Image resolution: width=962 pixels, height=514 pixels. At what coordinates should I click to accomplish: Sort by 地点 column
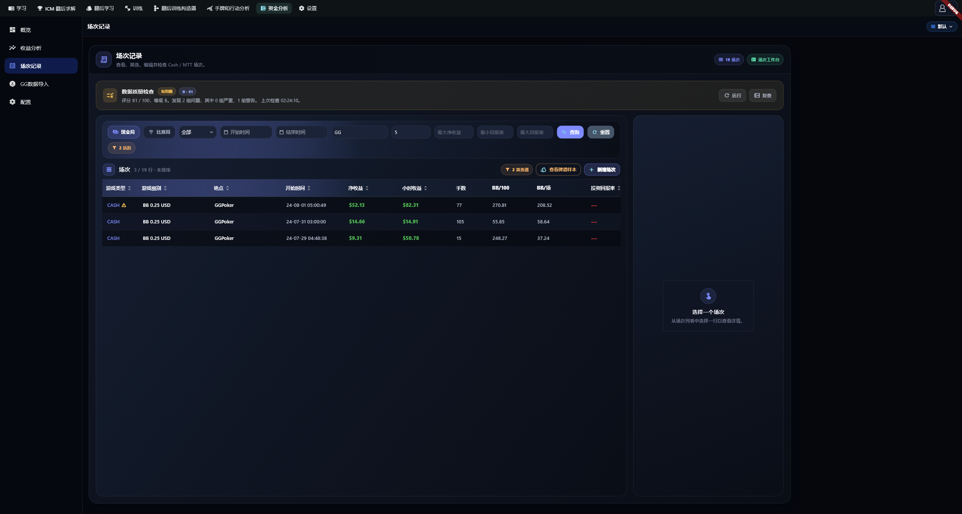[x=221, y=188]
